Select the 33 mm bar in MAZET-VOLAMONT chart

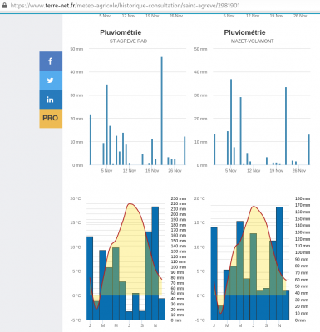point(286,126)
